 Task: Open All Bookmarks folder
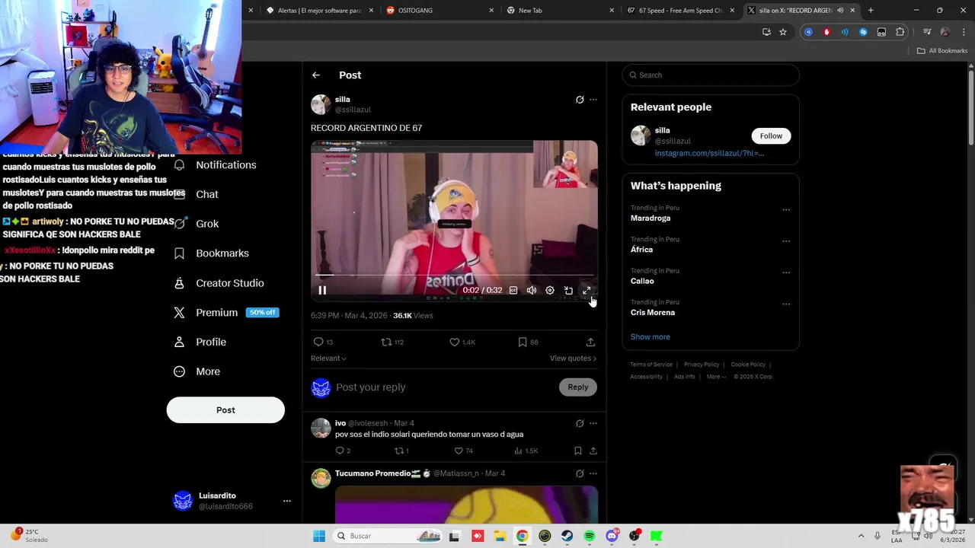click(942, 51)
